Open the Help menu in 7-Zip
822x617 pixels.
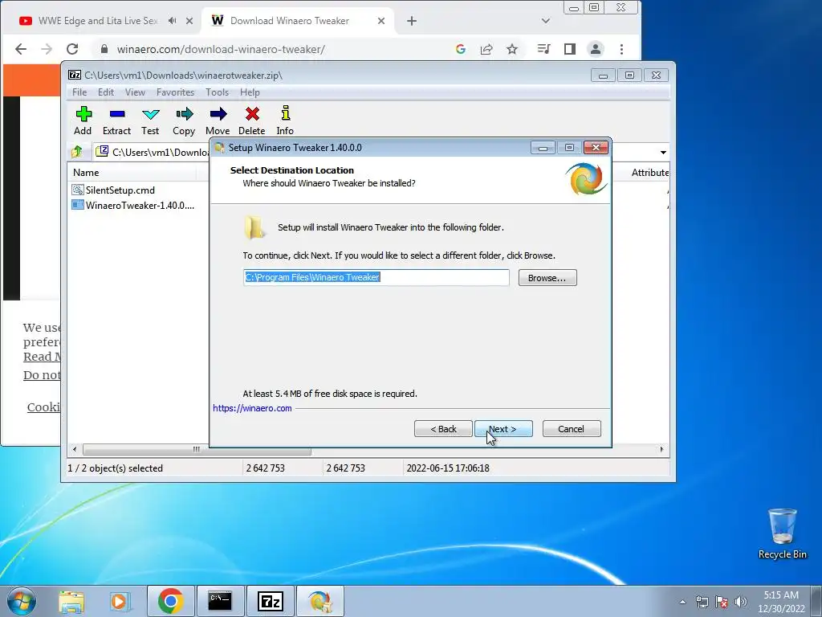point(250,92)
